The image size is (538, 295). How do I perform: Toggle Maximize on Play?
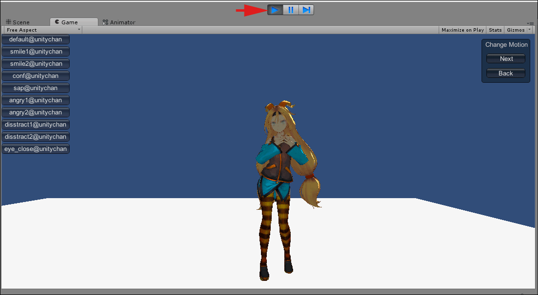[463, 30]
